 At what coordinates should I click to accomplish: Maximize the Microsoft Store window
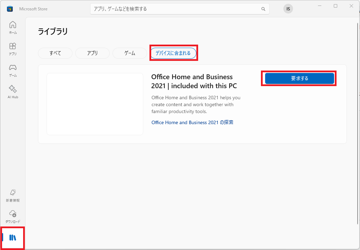click(x=335, y=6)
